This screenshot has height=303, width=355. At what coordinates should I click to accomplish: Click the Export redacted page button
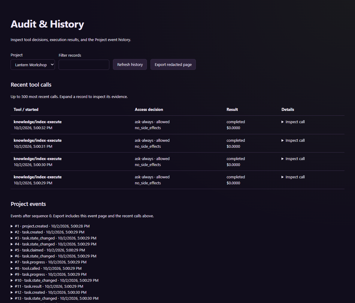[x=173, y=64]
